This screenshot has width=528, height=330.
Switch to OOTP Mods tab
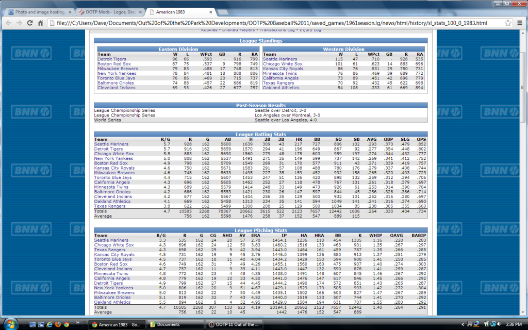coord(110,12)
